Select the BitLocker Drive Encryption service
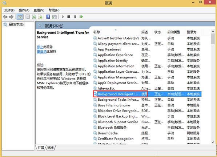 [147, 111]
